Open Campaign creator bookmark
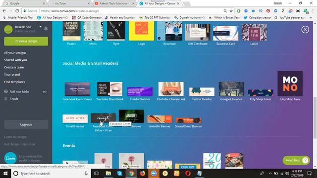The height and width of the screenshot is (178, 317). point(258,18)
